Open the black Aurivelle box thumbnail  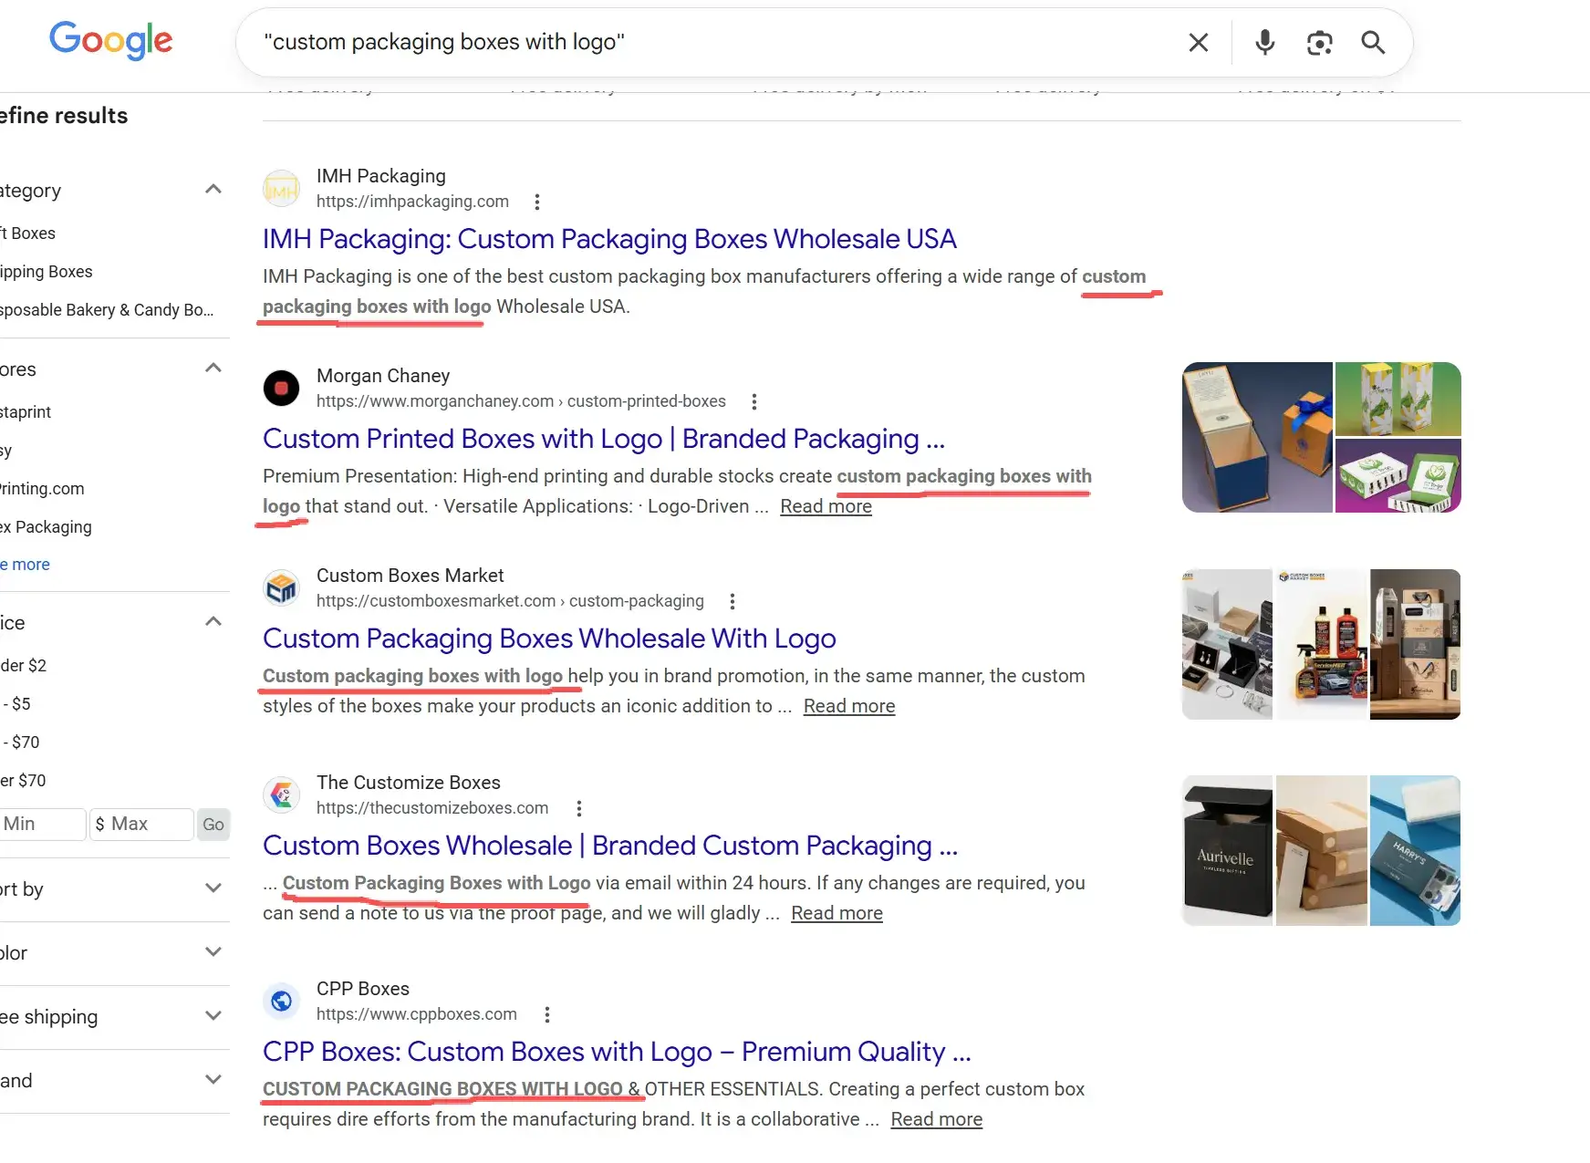pyautogui.click(x=1227, y=850)
